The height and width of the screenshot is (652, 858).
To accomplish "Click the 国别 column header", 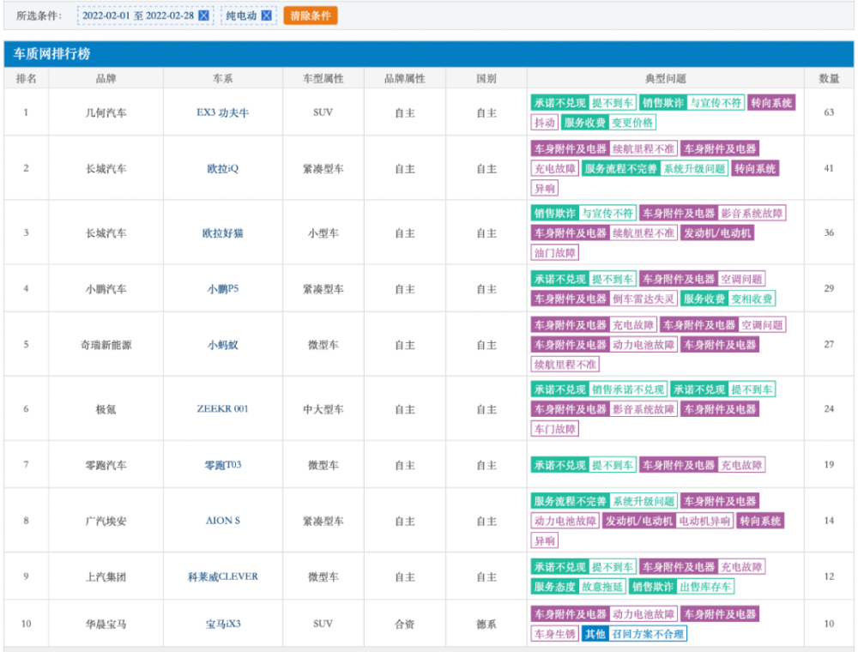I will (x=486, y=79).
